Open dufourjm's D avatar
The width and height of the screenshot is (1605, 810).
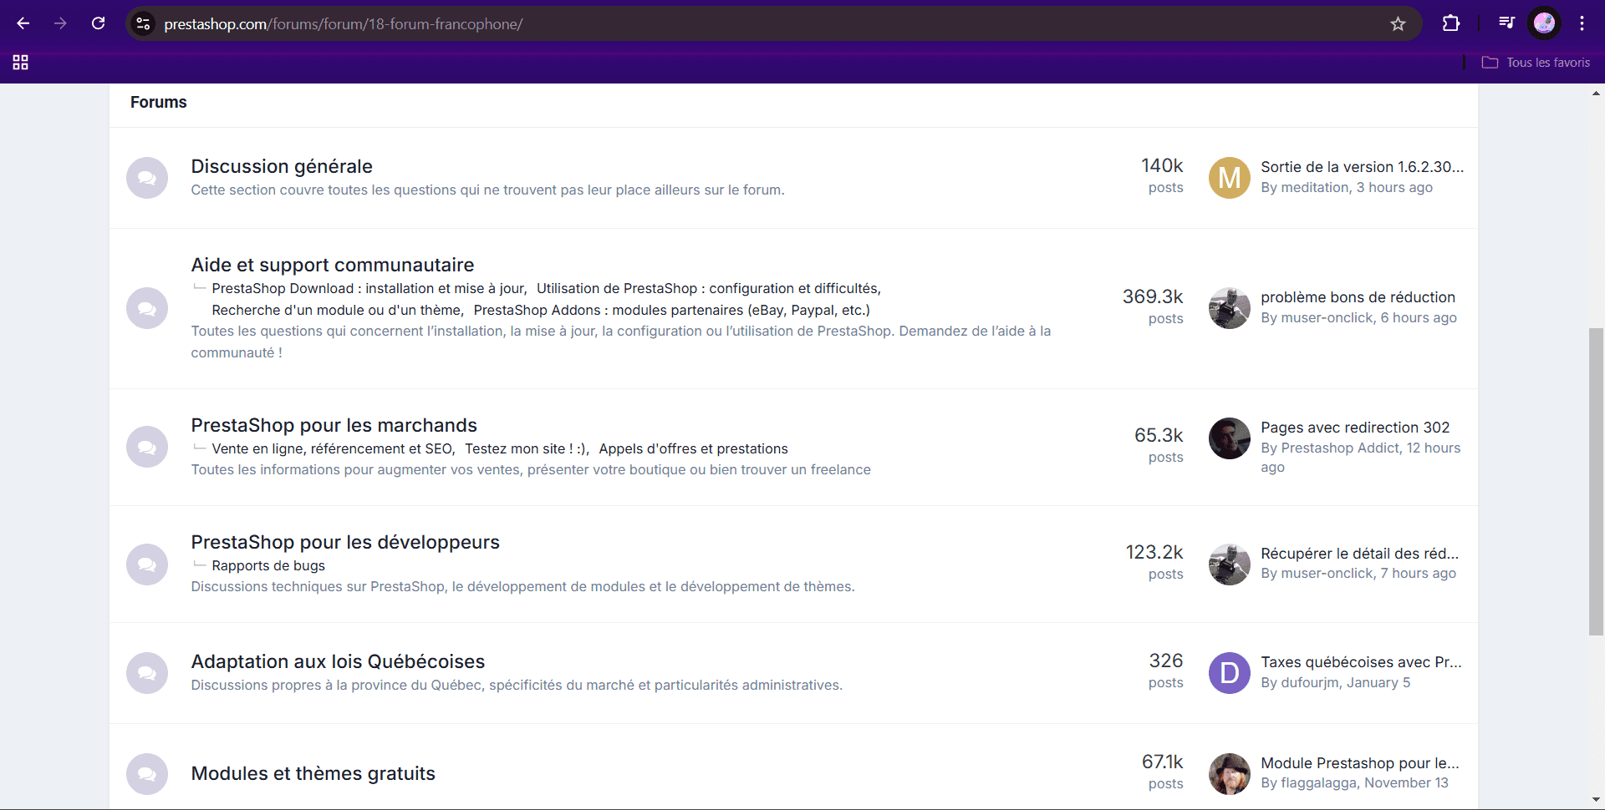1230,673
